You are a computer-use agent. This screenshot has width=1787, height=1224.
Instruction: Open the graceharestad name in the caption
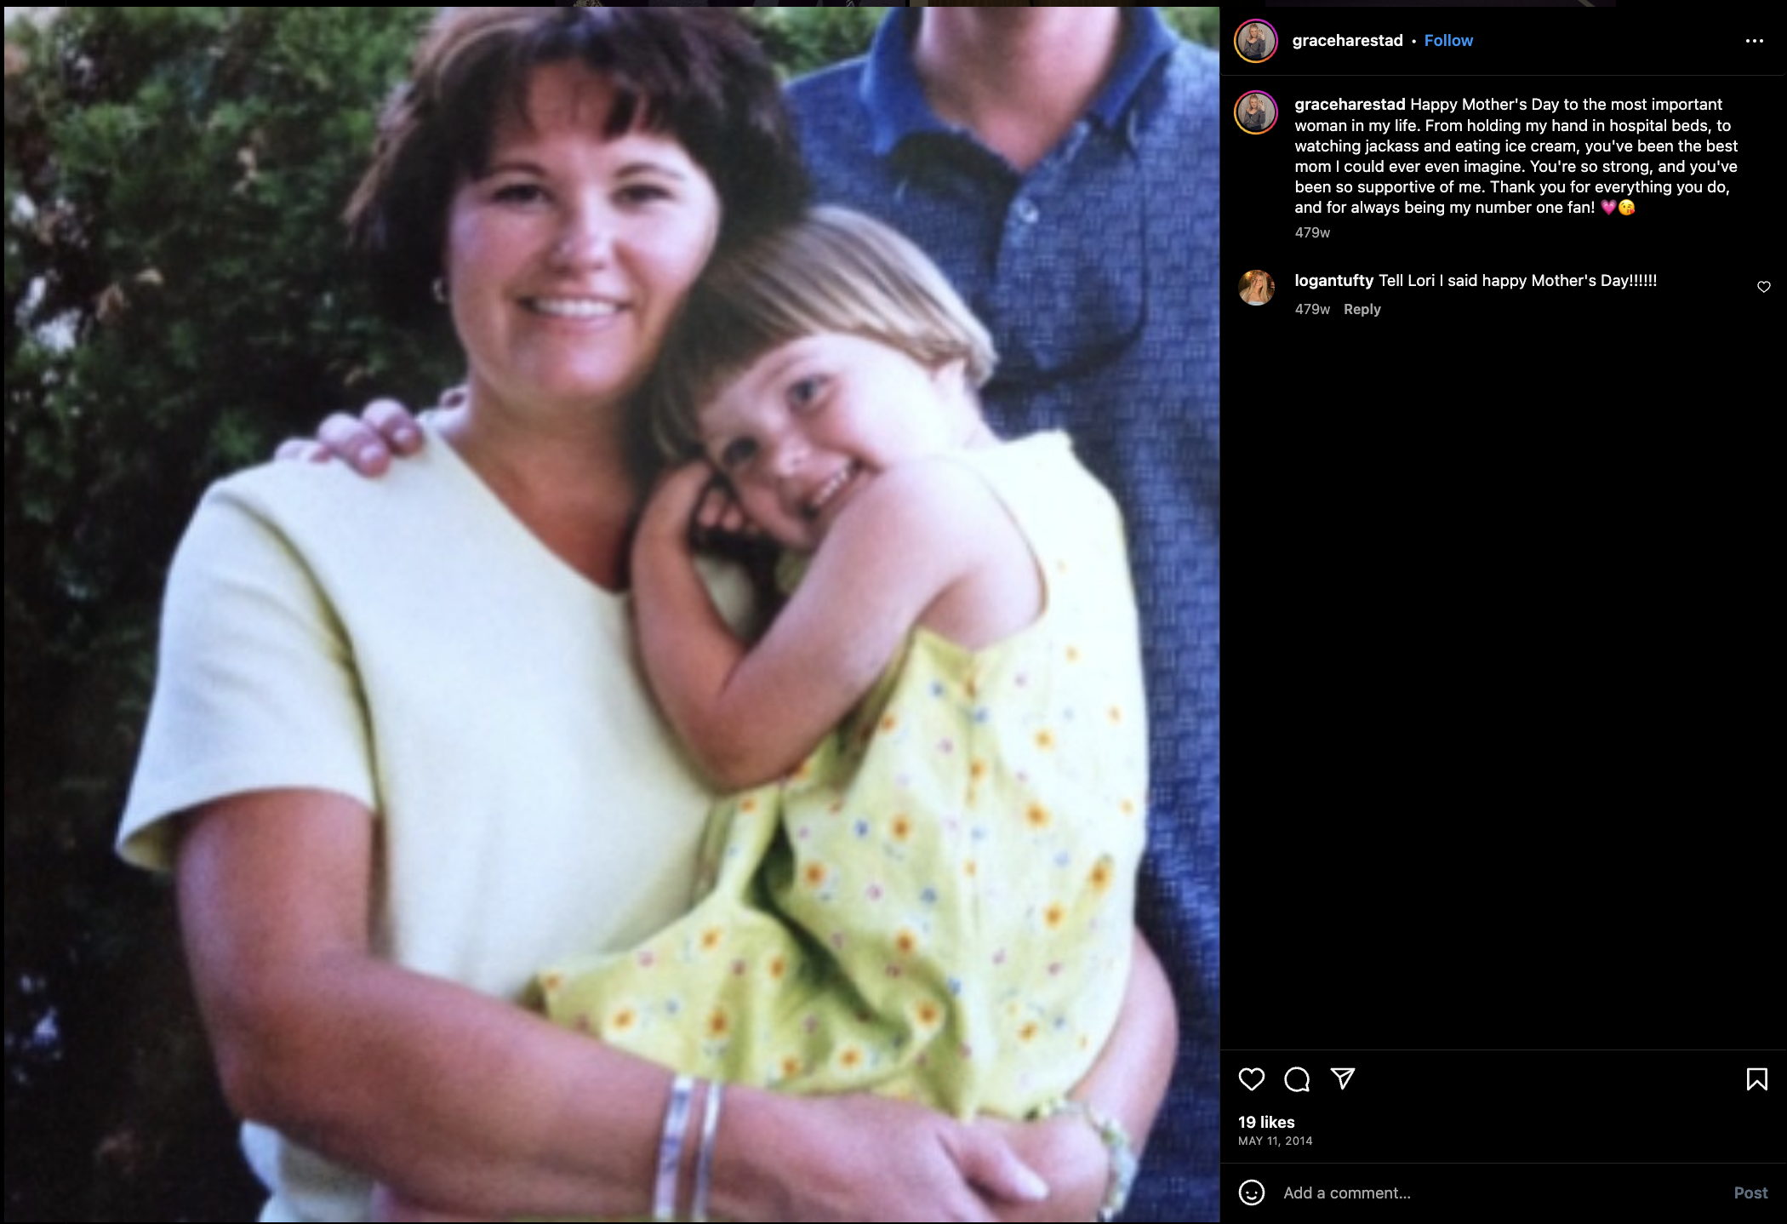(x=1350, y=105)
